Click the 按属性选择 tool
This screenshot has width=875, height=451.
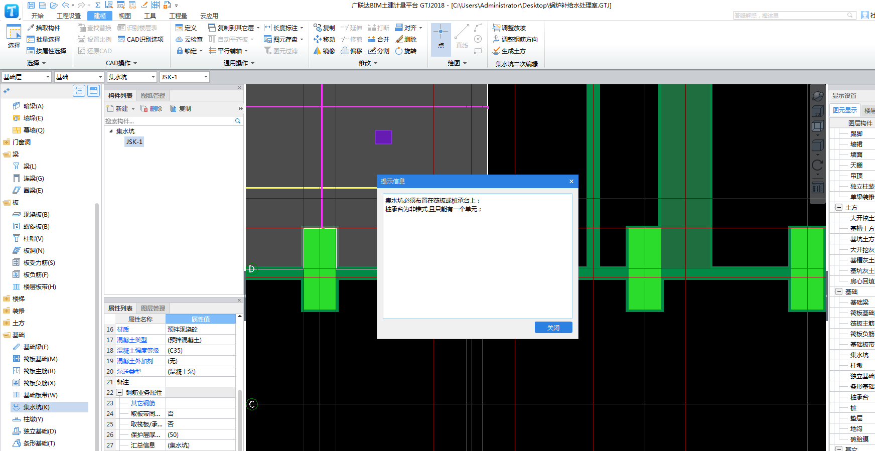coord(47,51)
